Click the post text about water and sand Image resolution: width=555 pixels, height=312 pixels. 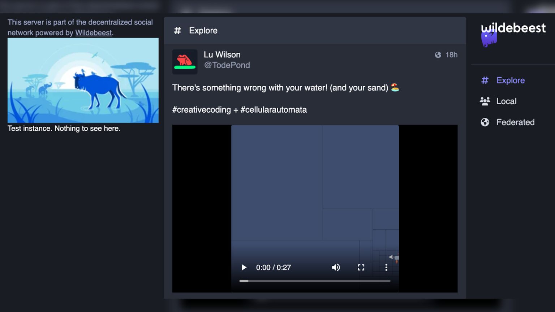pos(285,88)
